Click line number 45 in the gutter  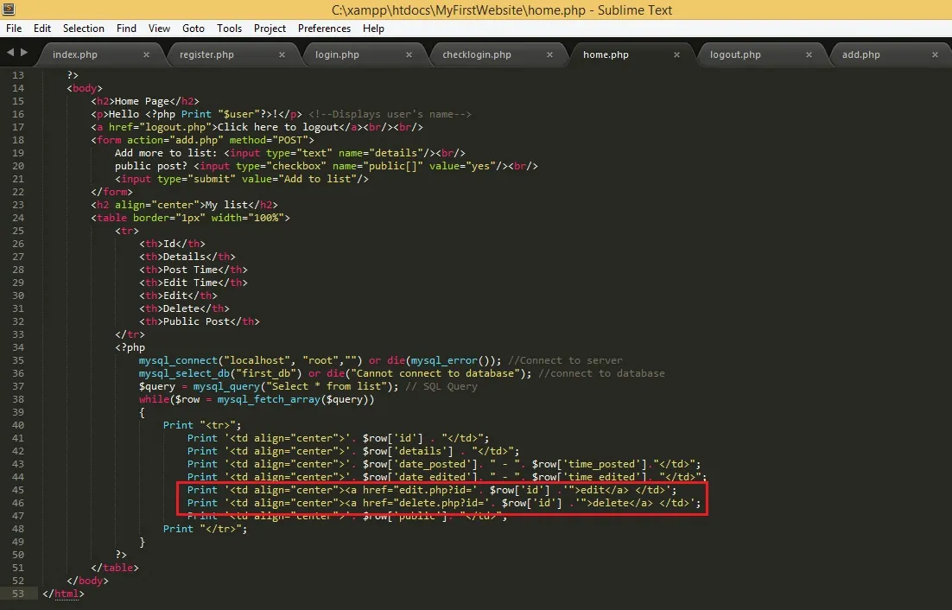(x=18, y=491)
